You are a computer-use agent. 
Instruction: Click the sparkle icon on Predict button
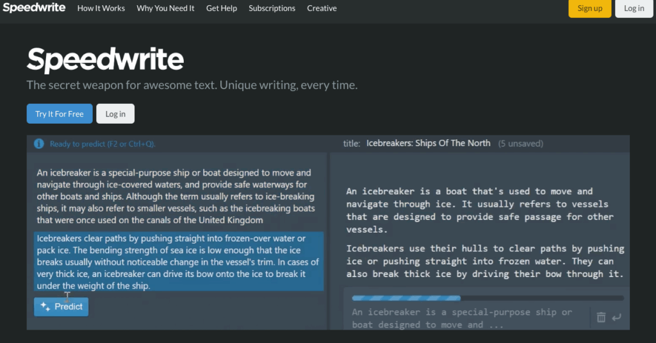click(45, 306)
